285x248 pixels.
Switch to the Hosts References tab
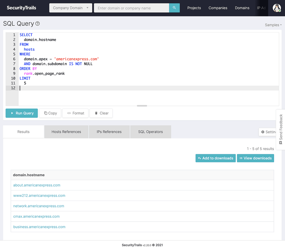point(66,132)
